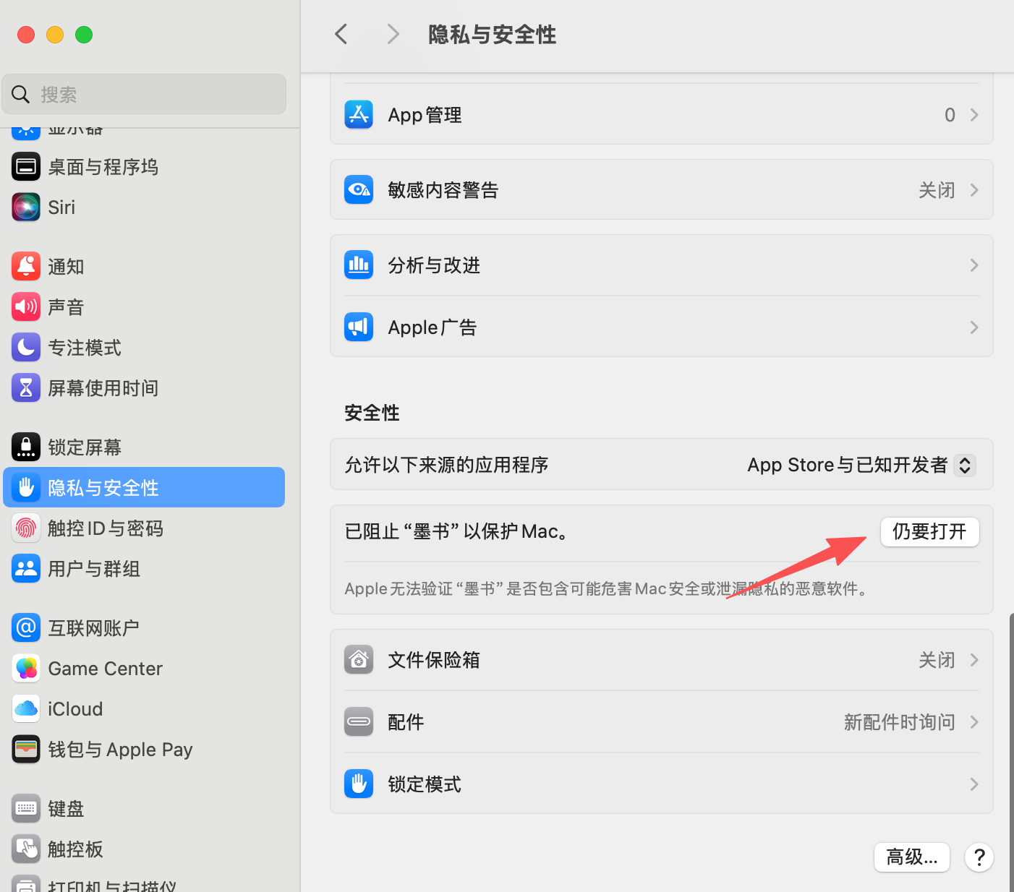
Task: Click the hand icon for 锁定模式
Action: pos(359,784)
